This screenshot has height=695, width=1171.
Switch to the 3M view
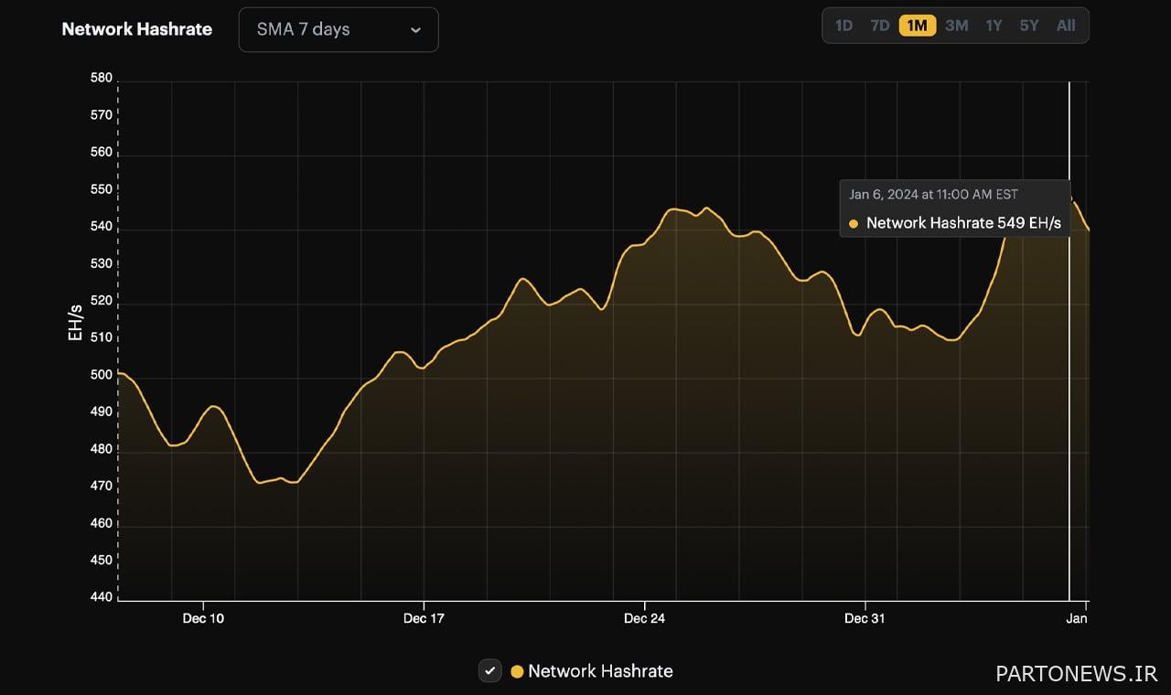pos(956,26)
